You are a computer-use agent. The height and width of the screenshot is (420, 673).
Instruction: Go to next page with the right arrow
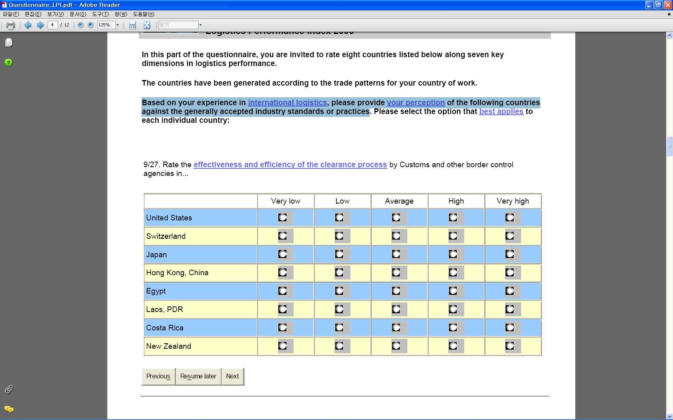pos(40,25)
